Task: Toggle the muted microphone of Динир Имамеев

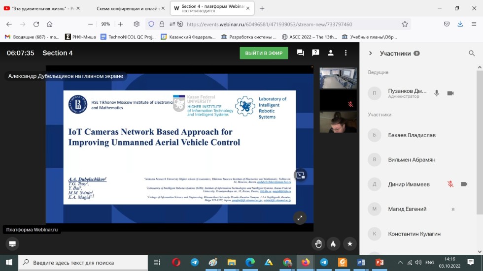Action: (450, 184)
